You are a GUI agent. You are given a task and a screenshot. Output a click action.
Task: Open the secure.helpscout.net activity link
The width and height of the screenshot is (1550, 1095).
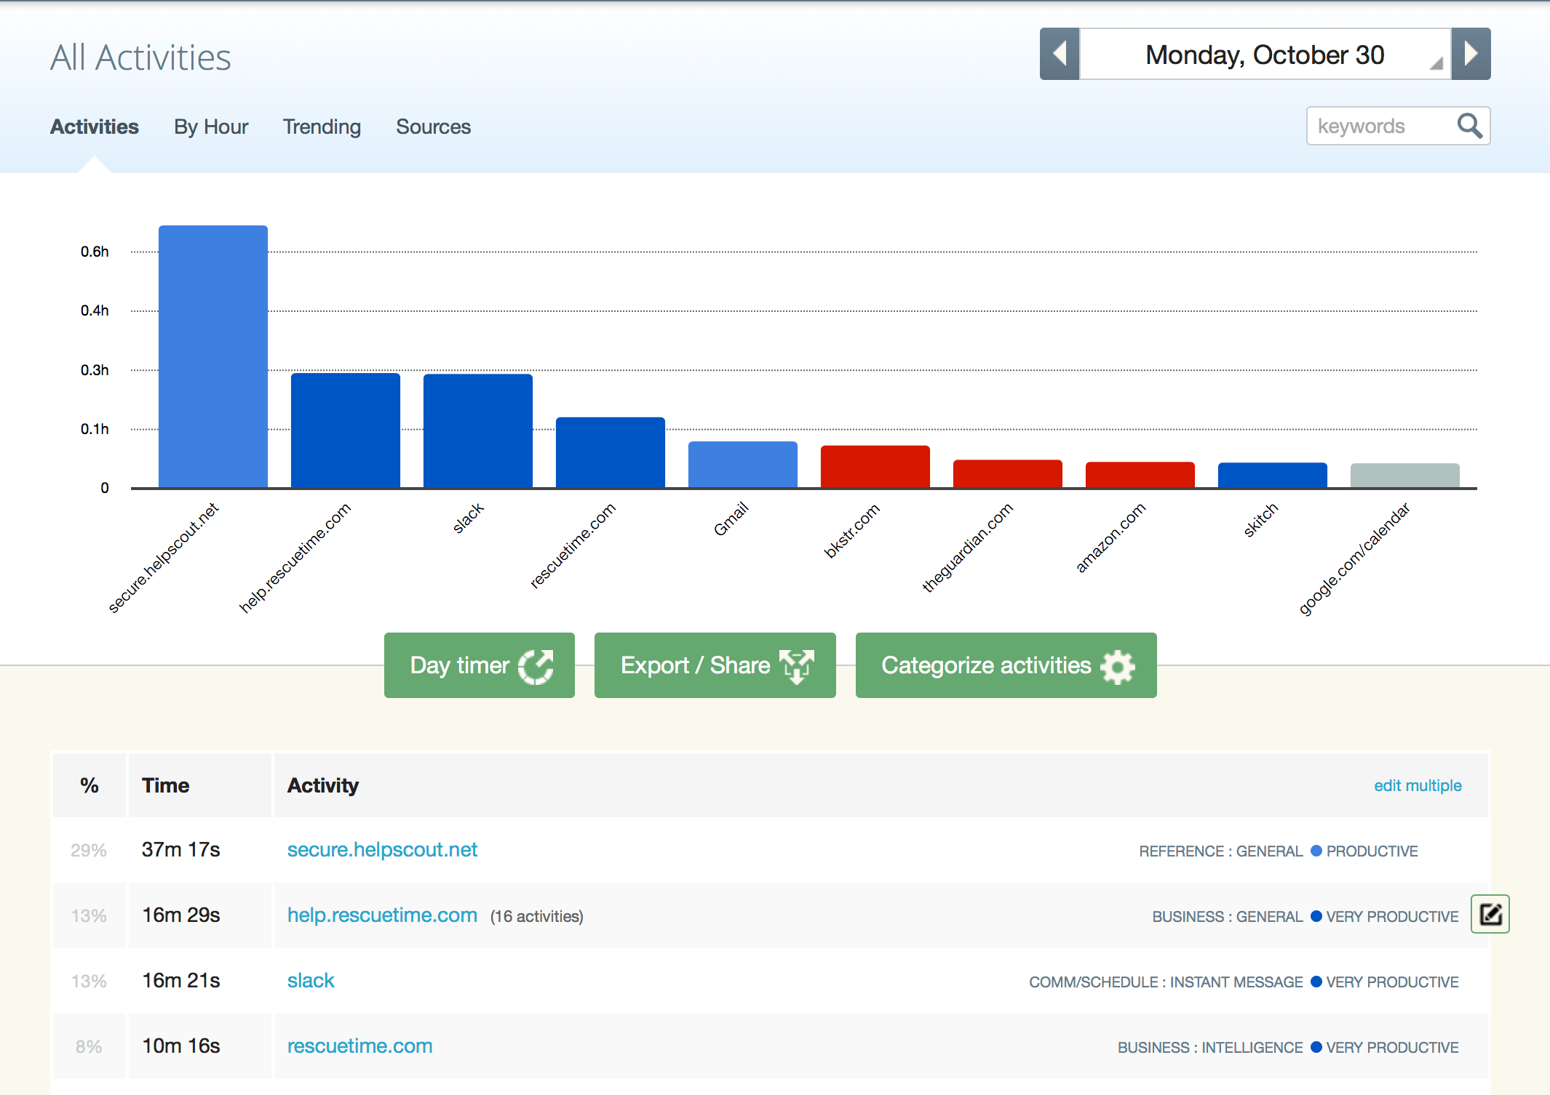[x=382, y=849]
